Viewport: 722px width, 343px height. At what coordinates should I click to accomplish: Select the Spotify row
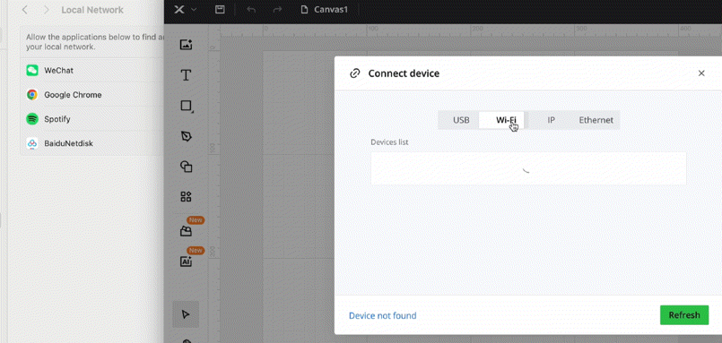click(x=92, y=119)
